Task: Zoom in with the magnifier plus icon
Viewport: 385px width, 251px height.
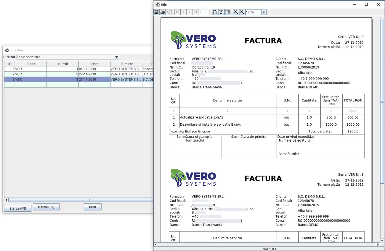Action: pos(236,12)
